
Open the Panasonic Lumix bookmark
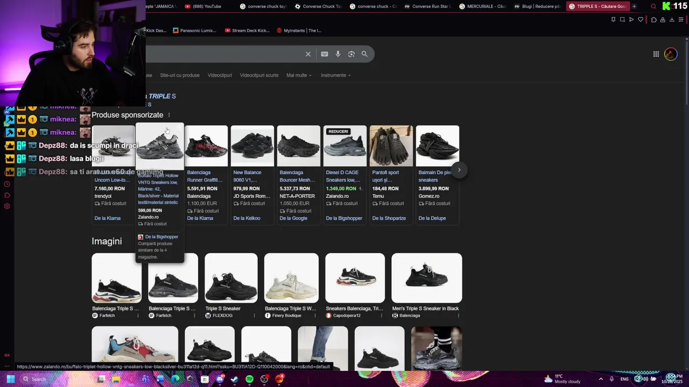click(194, 31)
